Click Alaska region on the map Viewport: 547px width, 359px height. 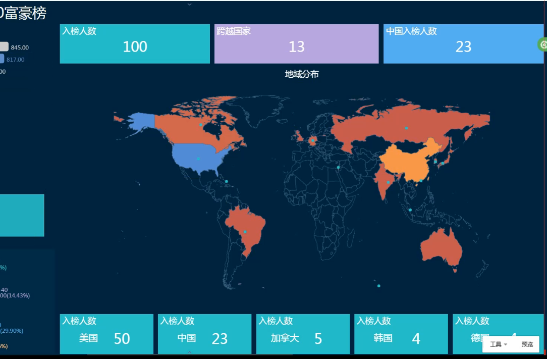[x=143, y=122]
